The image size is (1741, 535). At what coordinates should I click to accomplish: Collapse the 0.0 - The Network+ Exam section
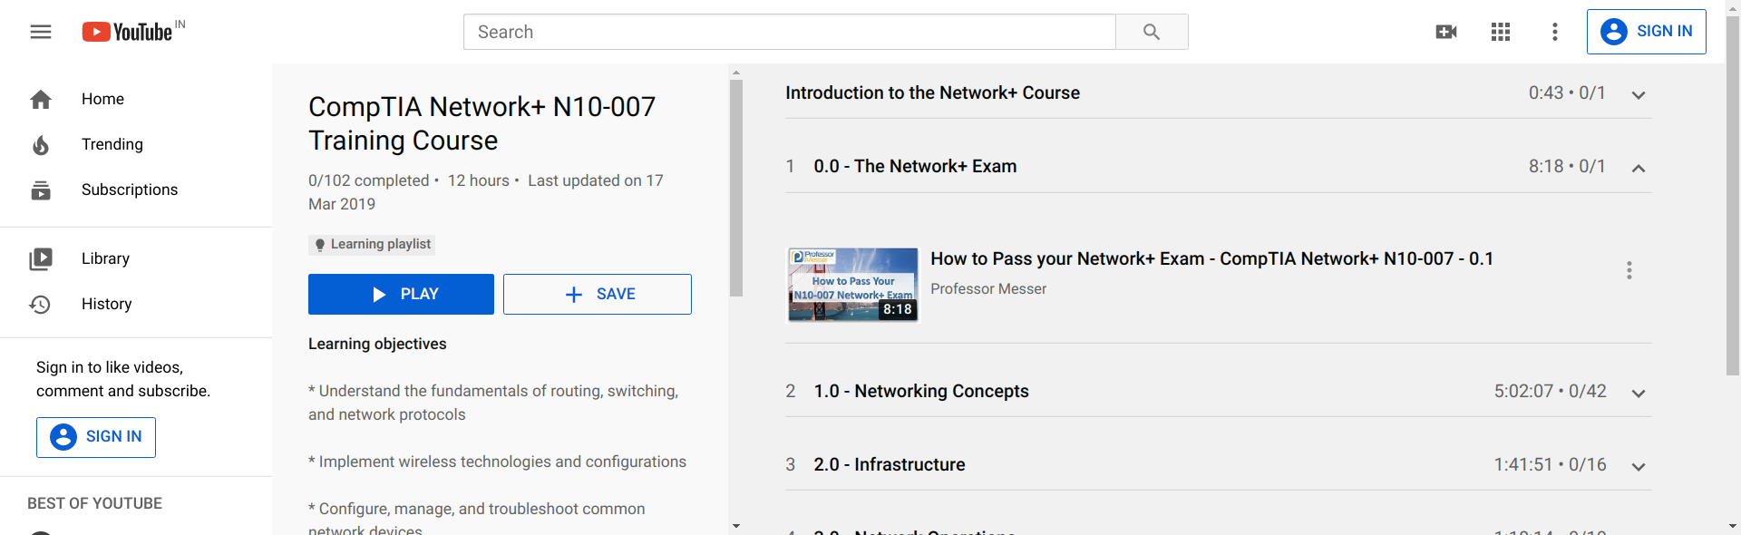click(1639, 168)
